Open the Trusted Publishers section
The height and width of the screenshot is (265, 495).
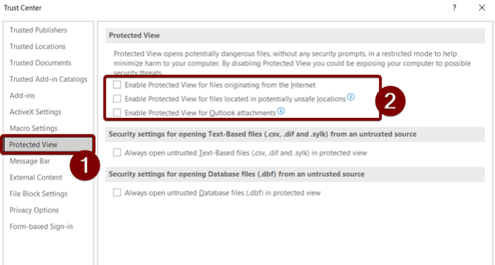[38, 30]
